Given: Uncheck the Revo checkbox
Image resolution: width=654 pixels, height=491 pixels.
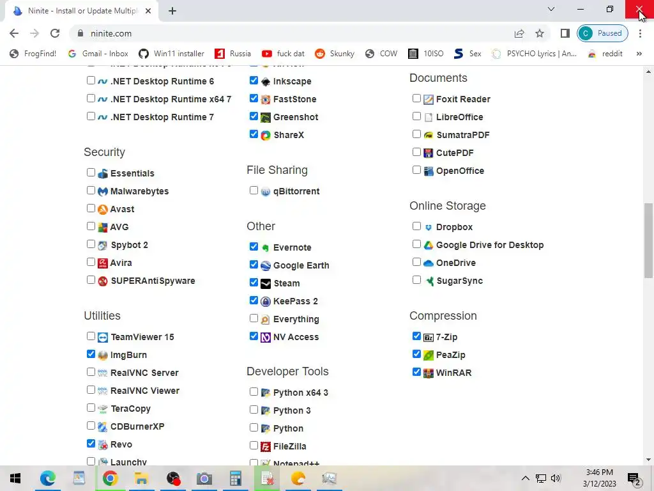Looking at the screenshot, I should [x=91, y=444].
